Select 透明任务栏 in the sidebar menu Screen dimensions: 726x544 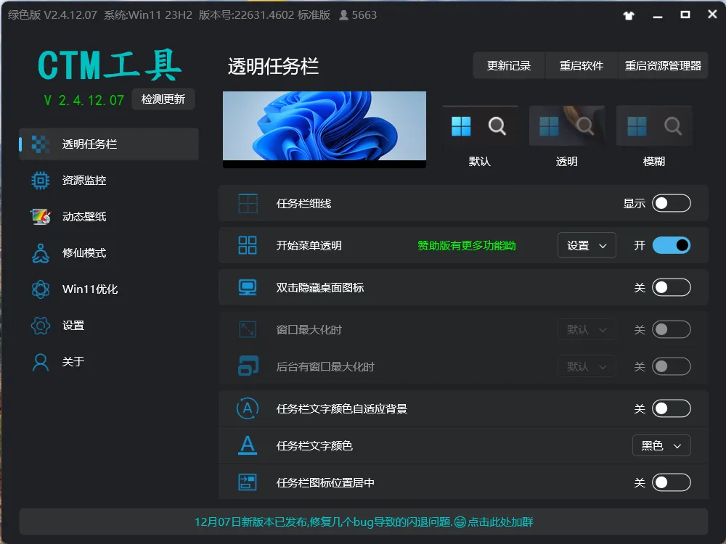click(x=109, y=144)
